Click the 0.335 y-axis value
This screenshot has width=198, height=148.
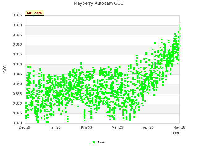[17, 94]
